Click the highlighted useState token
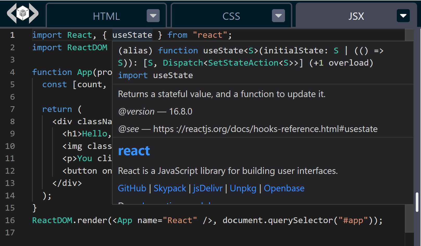 pyautogui.click(x=132, y=35)
